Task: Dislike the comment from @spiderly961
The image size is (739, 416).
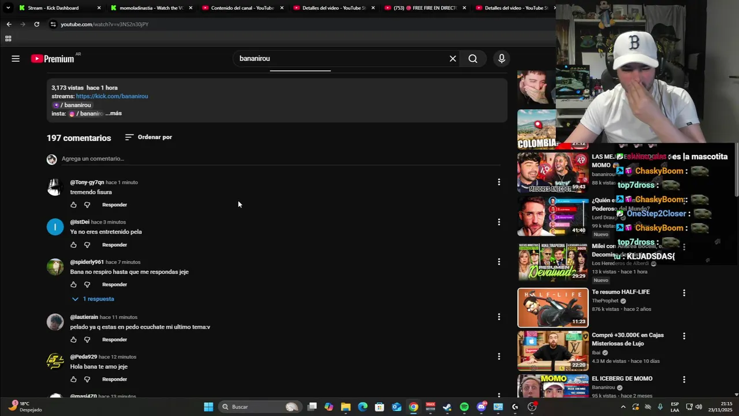Action: [87, 284]
